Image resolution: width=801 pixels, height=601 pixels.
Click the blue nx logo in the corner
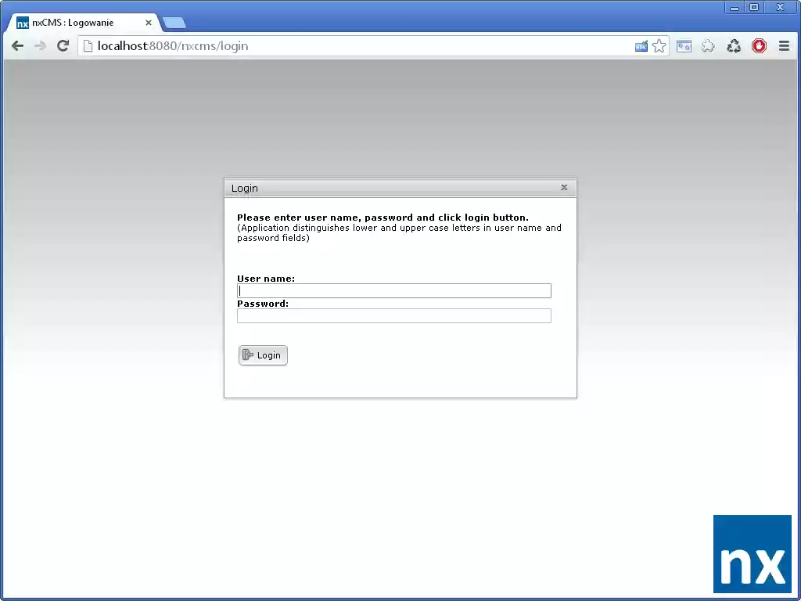(752, 554)
